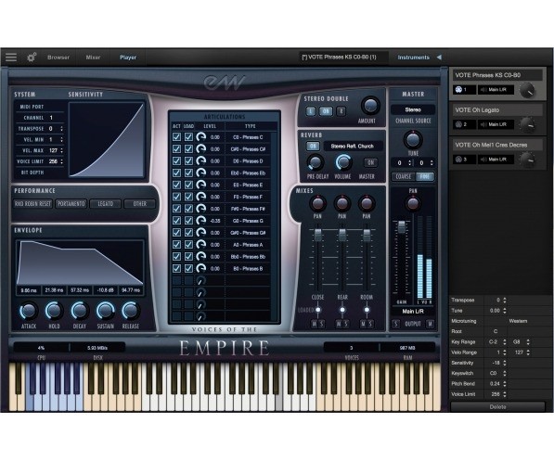Click the output speaker icon of VOTE Phrases KS C0-B0
Screen dimensions: 554x461
click(483, 90)
